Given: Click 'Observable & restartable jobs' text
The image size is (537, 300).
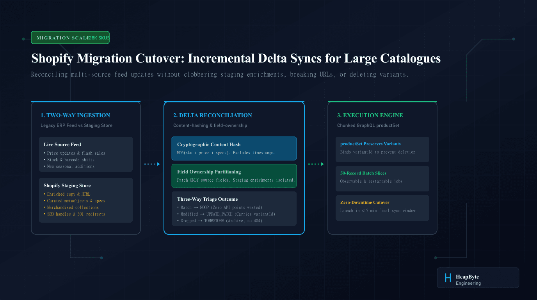Looking at the screenshot, I should click(371, 181).
